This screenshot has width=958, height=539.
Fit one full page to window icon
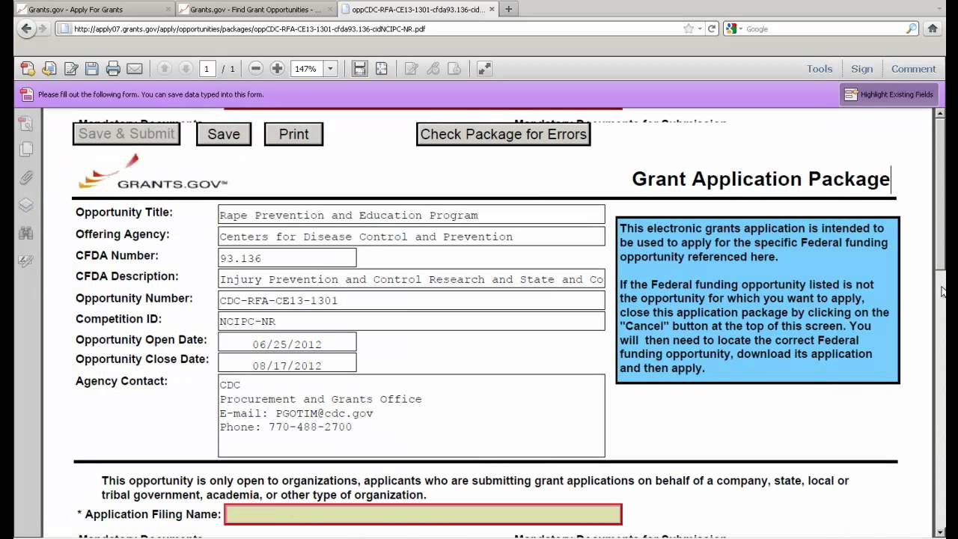[x=382, y=69]
